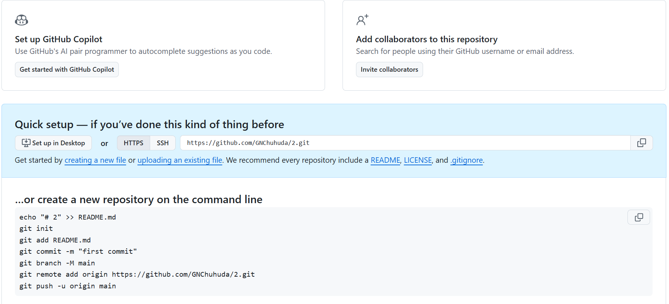
Task: Open the uploading an existing file link
Action: [x=180, y=160]
